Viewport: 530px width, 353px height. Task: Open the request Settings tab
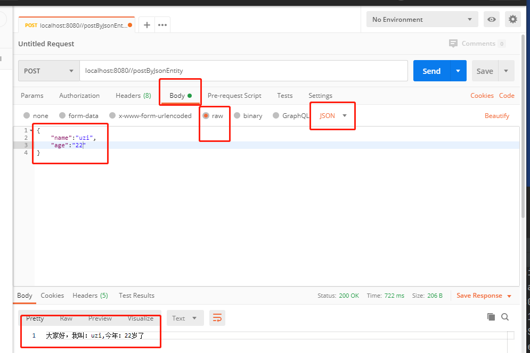[x=320, y=96]
